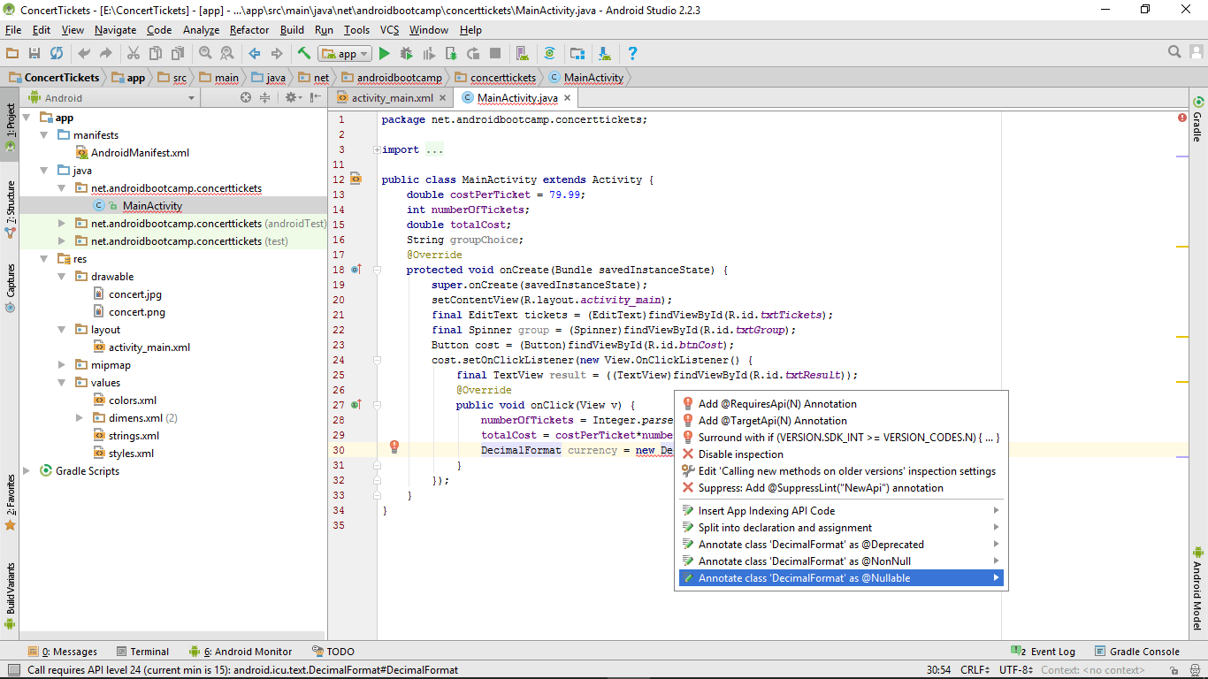Switch to activity_main.xml editor tab
Image resolution: width=1208 pixels, height=679 pixels.
tap(392, 98)
